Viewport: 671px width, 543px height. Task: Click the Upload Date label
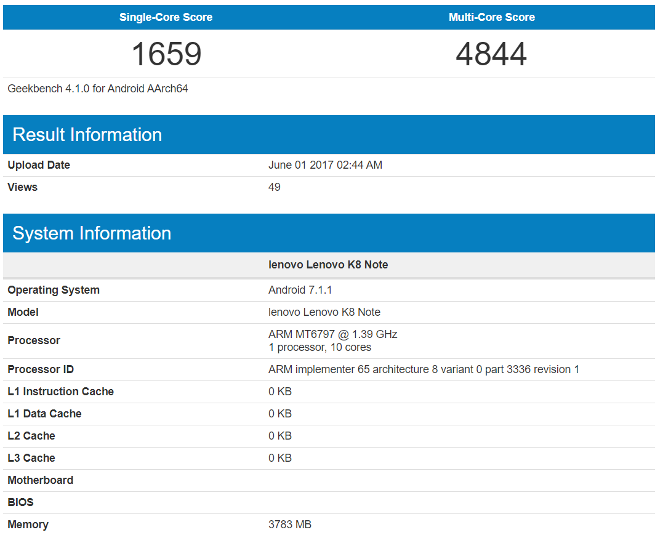click(x=39, y=165)
